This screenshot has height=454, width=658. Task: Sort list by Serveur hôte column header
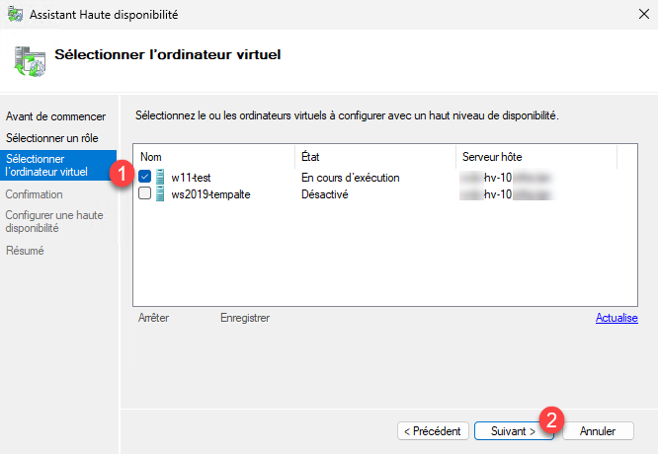pos(535,157)
